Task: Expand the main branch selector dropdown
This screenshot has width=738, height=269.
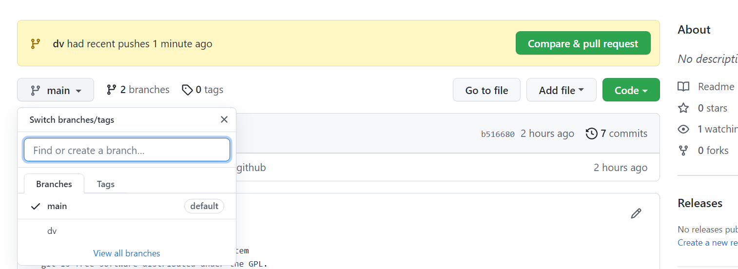Action: 56,90
